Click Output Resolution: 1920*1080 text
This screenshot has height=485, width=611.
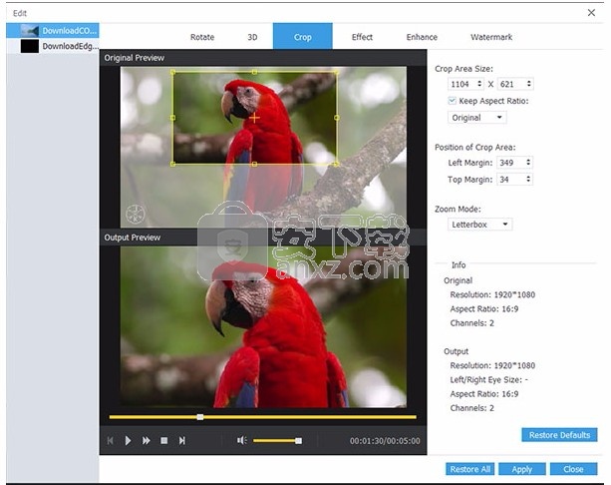click(492, 365)
